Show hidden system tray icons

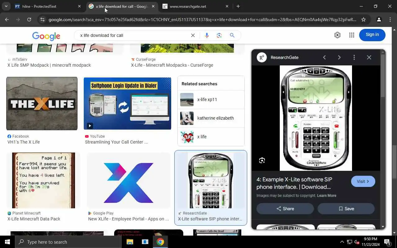click(342, 242)
